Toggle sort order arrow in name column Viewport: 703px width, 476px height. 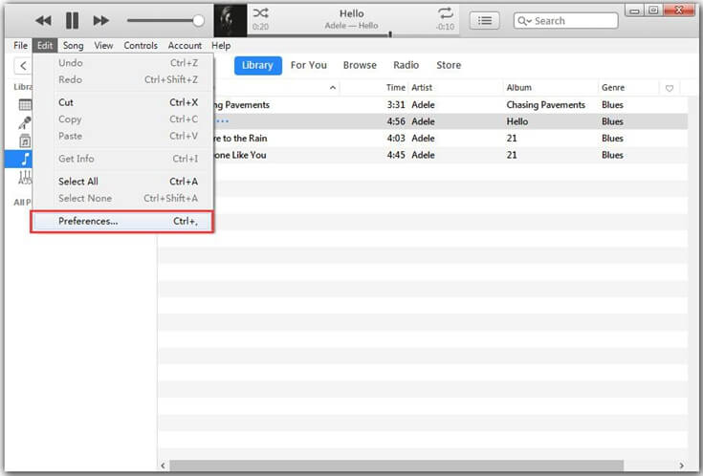tap(333, 88)
